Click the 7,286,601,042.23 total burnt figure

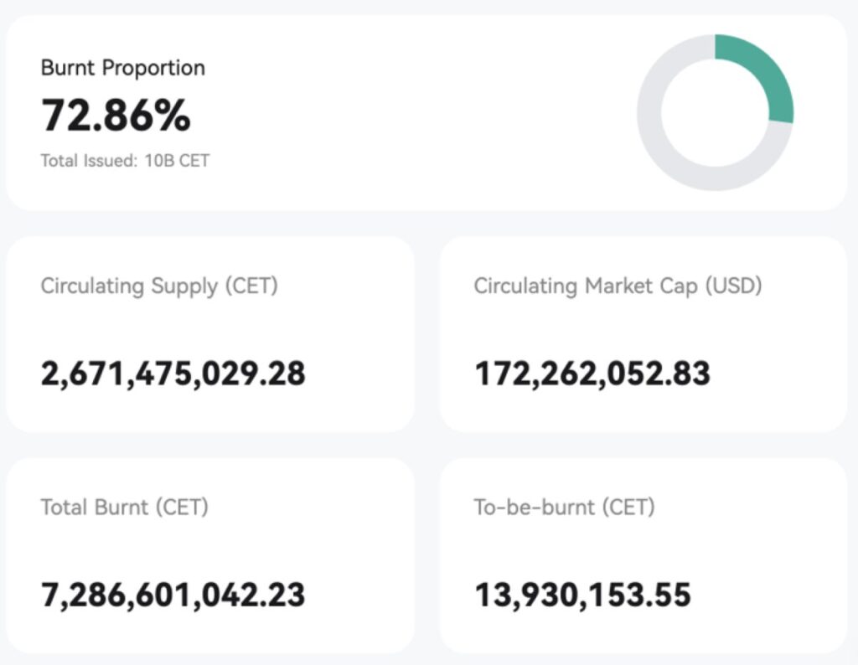pos(173,595)
